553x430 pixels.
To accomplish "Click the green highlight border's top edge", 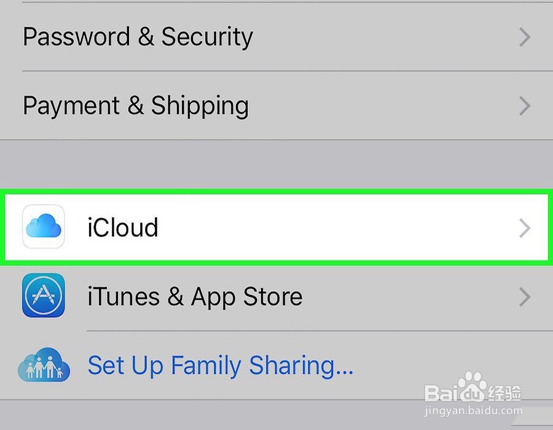I will pos(276,191).
